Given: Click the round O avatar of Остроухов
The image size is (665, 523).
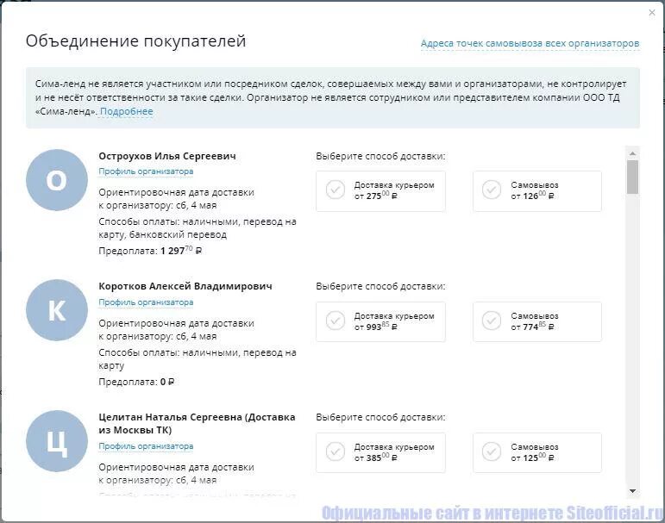Looking at the screenshot, I should [x=57, y=180].
